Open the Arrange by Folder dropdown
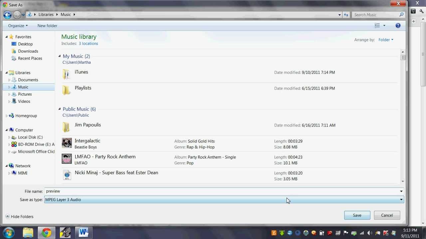 pyautogui.click(x=386, y=40)
